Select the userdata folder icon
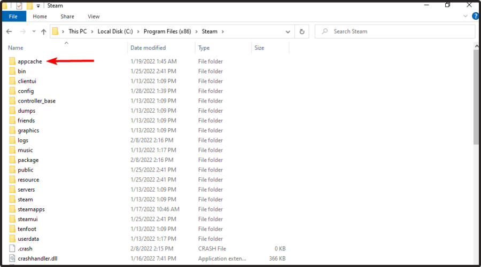Screen dimensions: 481x267 pos(12,239)
